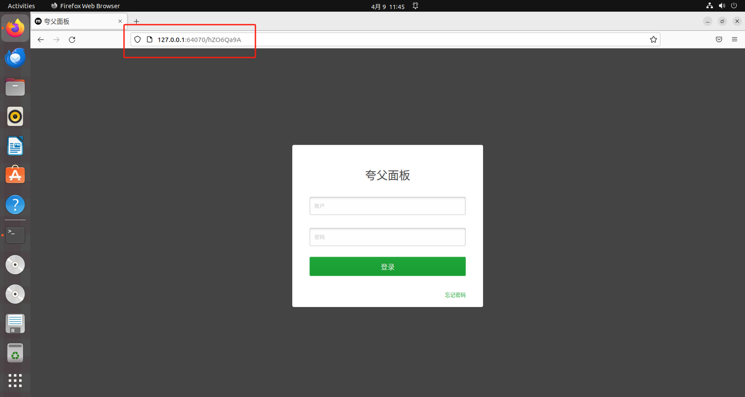The height and width of the screenshot is (397, 745).
Task: Open the Files application
Action: 15,87
